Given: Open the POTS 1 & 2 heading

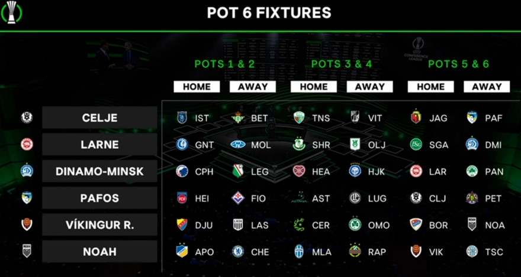Looking at the screenshot, I should 224,64.
